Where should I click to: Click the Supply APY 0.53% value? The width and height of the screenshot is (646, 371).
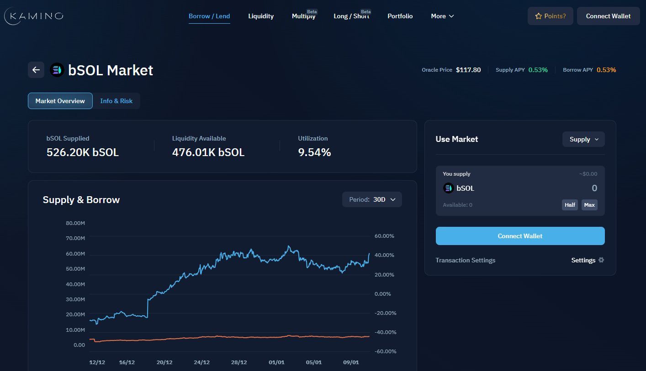[x=538, y=70]
